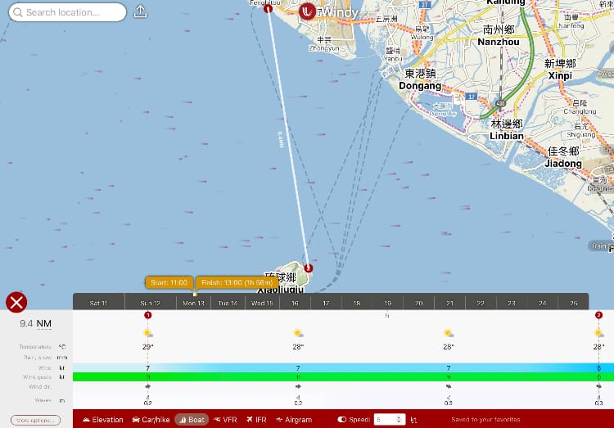Click the first sunny weather icon in forecast
614x428 pixels.
pyautogui.click(x=147, y=333)
